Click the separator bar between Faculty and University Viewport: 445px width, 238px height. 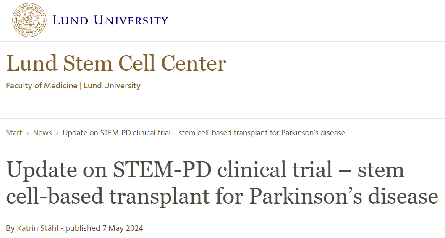pyautogui.click(x=81, y=86)
